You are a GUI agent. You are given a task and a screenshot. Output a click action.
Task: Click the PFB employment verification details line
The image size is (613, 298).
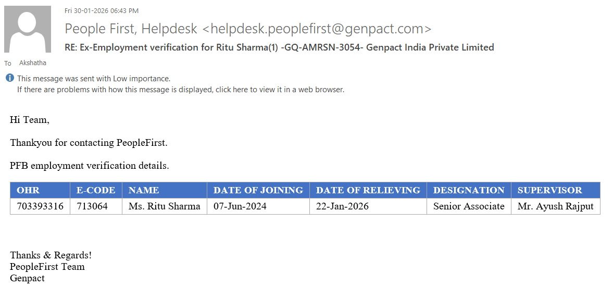pos(90,166)
